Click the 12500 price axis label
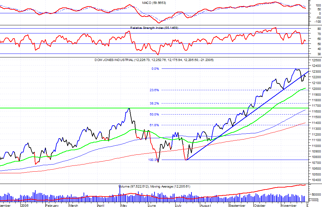The width and height of the screenshot is (322, 207). click(316, 60)
